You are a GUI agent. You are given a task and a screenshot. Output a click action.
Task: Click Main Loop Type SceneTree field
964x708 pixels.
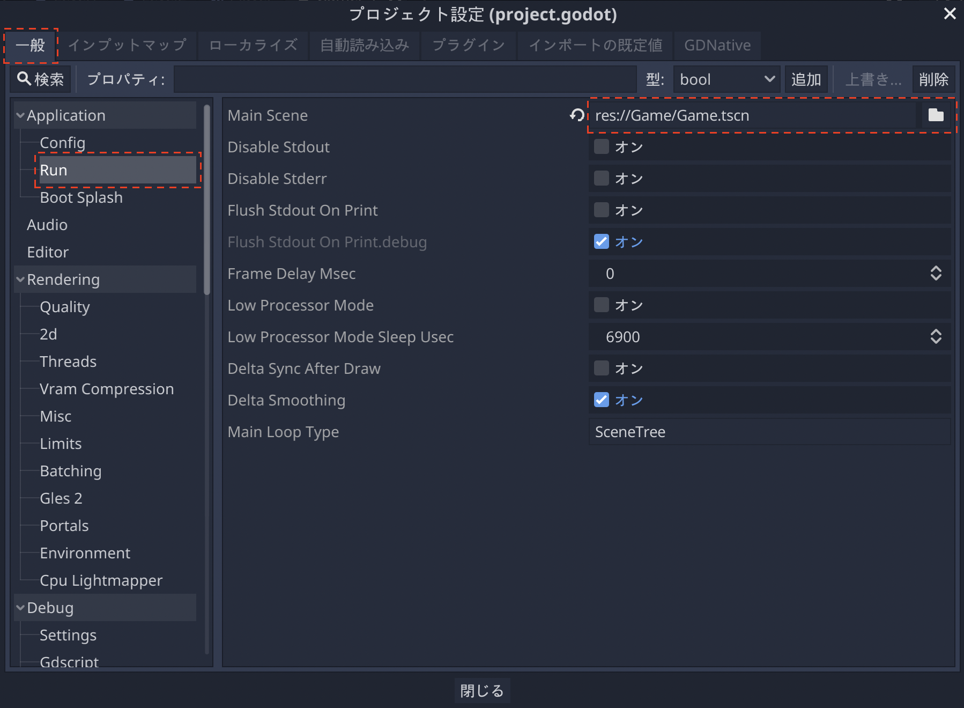click(x=770, y=431)
